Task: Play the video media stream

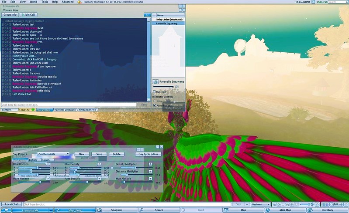Action: (292, 204)
